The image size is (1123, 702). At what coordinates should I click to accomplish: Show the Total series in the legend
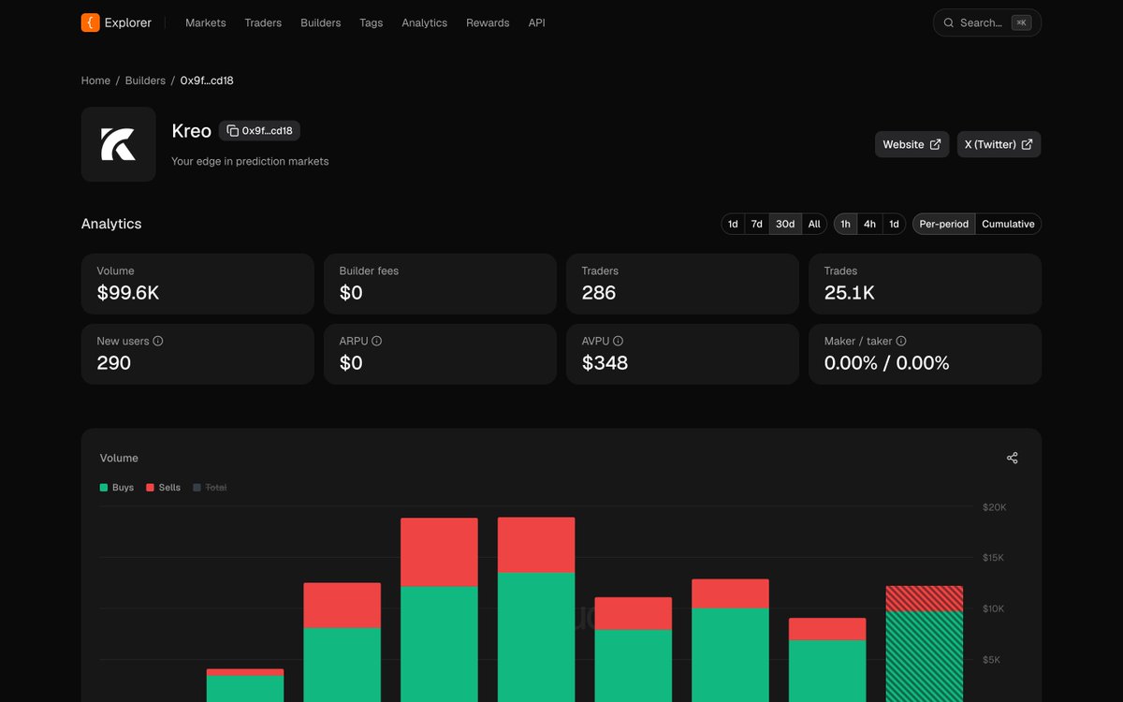pos(210,488)
